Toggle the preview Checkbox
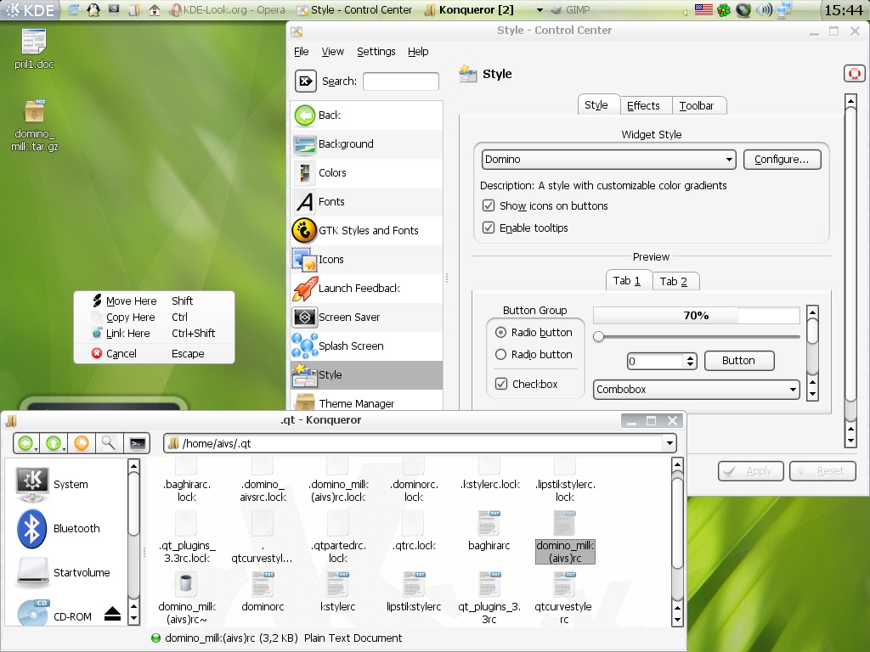 501,384
